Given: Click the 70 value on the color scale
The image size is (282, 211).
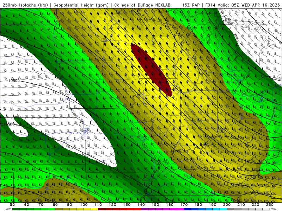Looking at the screenshot, I should click(x=41, y=205).
